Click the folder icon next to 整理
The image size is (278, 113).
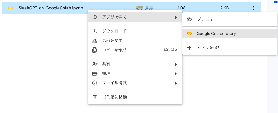coord(95,74)
